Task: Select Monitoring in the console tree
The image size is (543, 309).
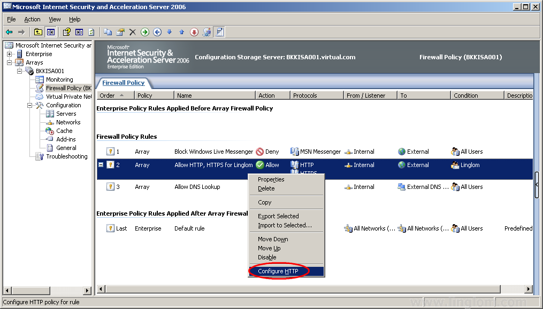Action: pos(59,80)
